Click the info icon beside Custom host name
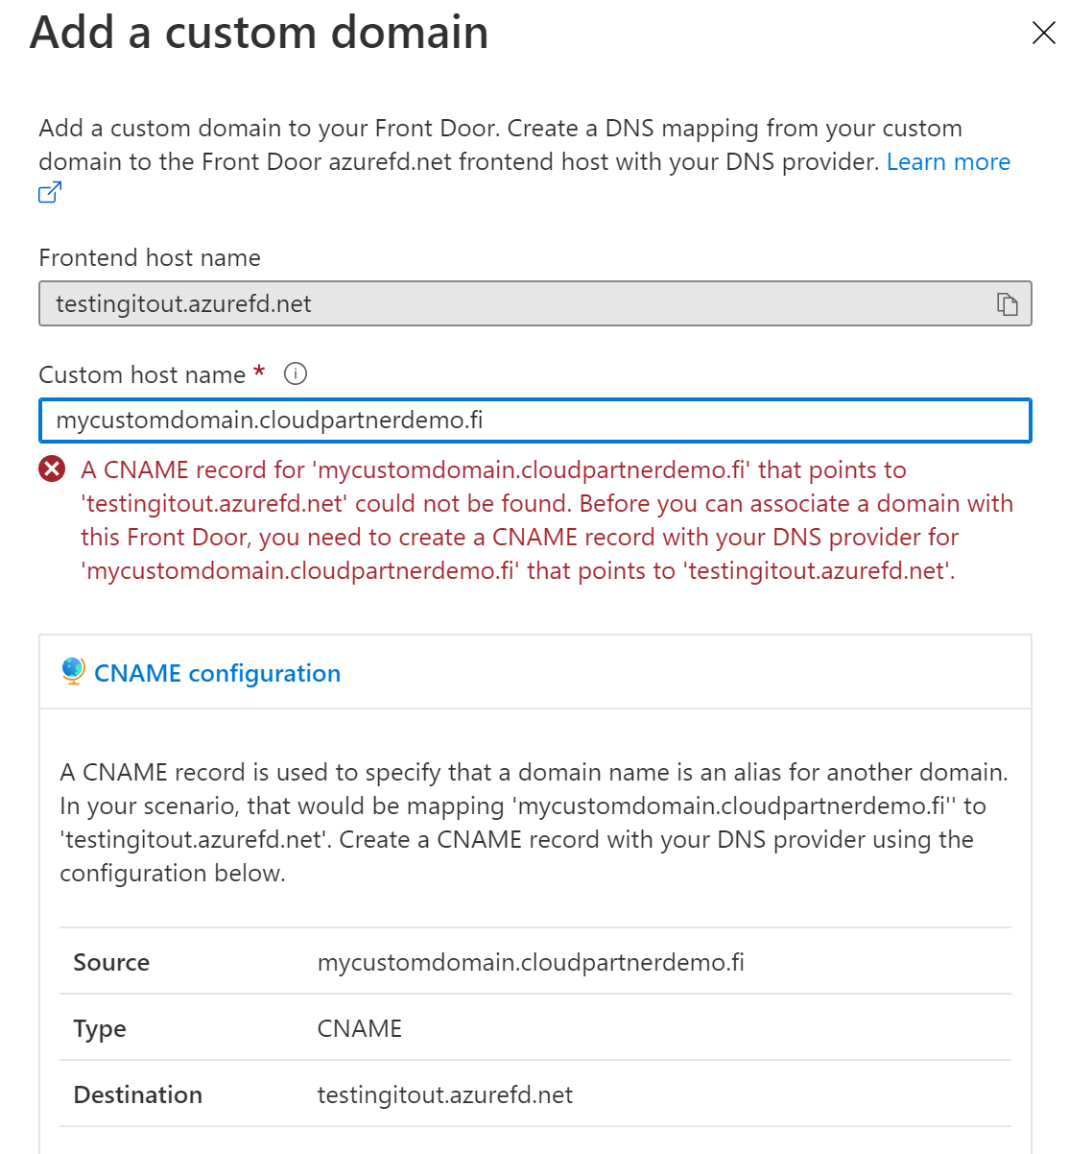 tap(296, 374)
